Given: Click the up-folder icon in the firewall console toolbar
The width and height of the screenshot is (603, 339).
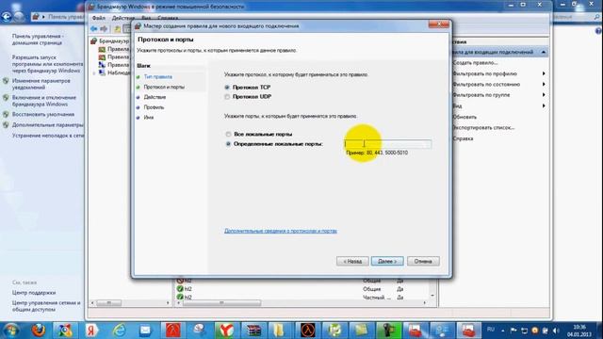Looking at the screenshot, I should tap(118, 29).
